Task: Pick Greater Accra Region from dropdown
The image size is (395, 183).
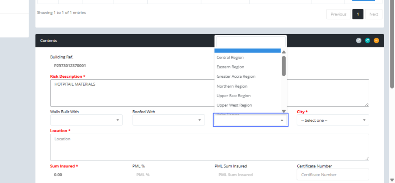Action: coord(236,76)
